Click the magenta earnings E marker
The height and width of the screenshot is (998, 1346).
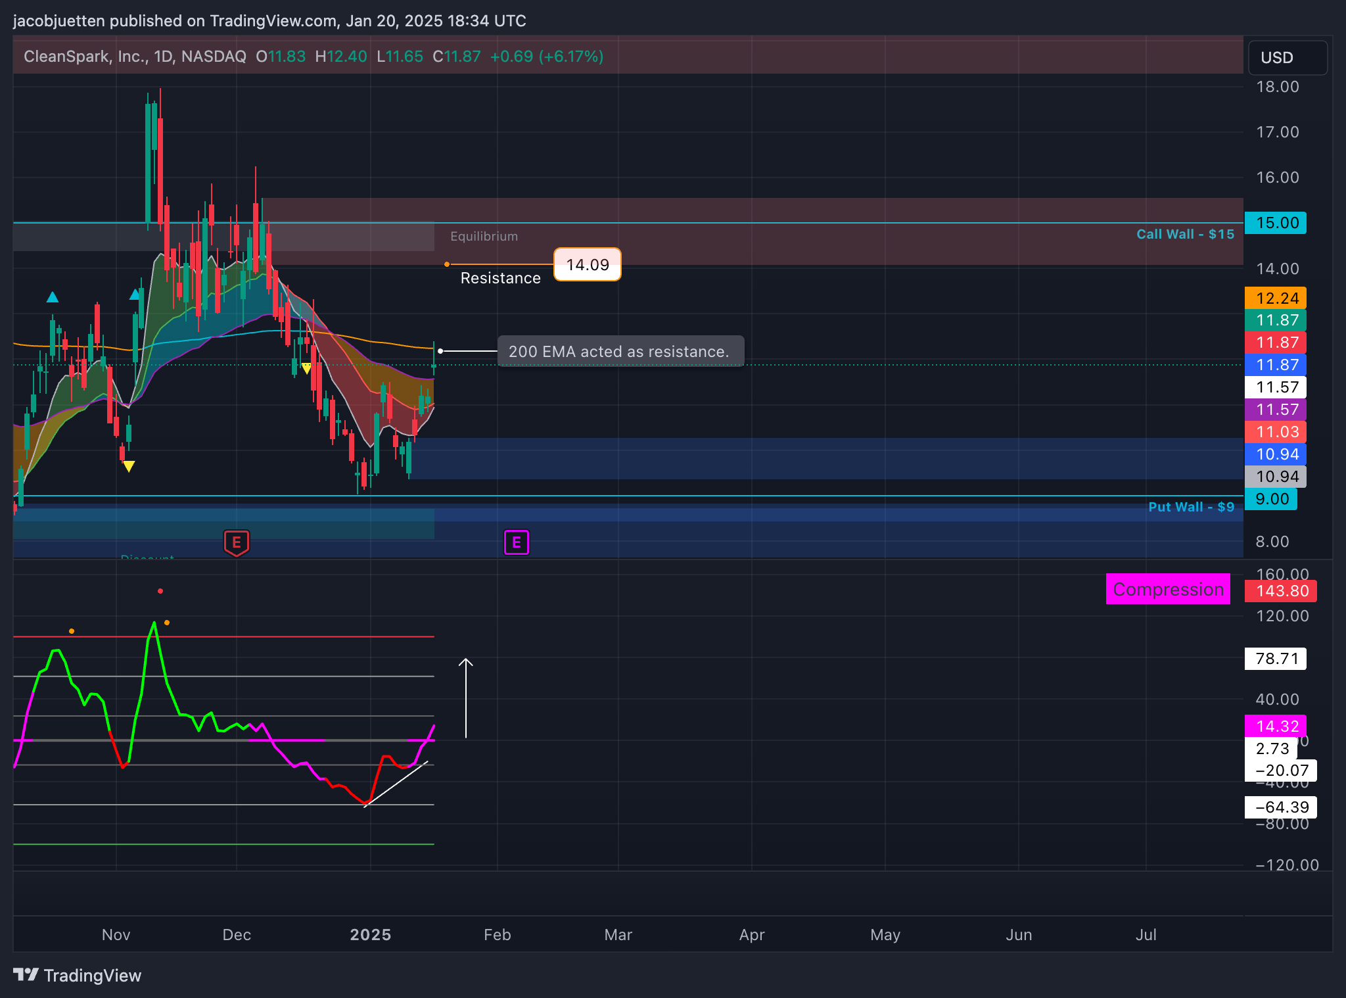pos(517,542)
